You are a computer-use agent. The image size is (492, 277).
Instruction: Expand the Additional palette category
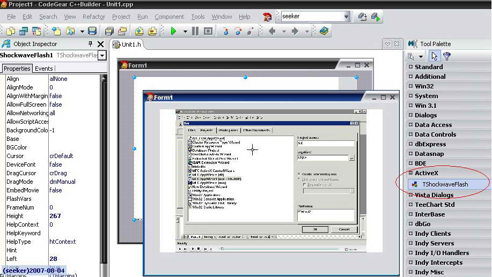tap(410, 76)
